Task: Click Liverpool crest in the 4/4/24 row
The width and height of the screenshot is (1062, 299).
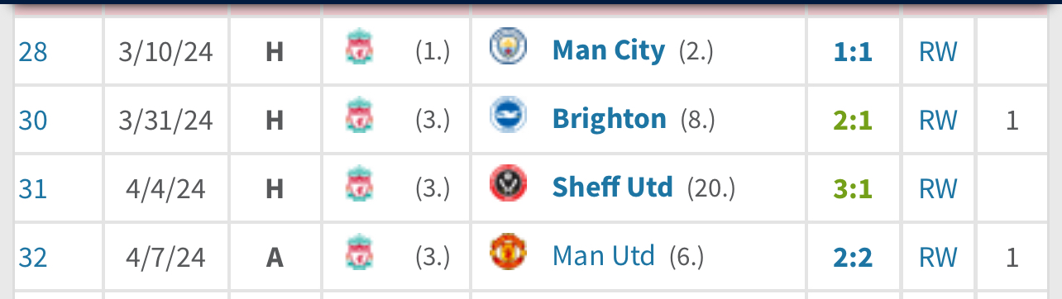Action: tap(360, 185)
